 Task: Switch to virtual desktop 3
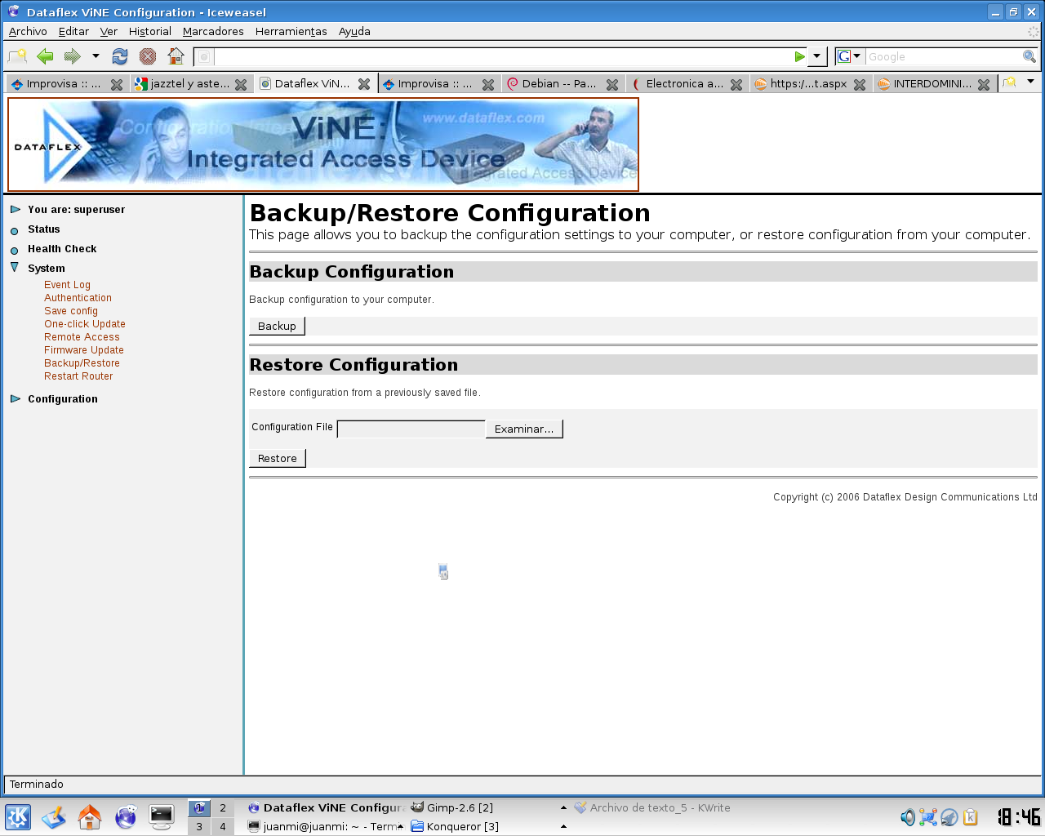point(199,826)
